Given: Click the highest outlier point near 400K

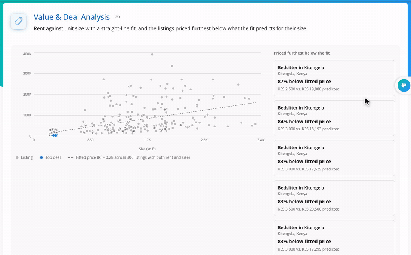Looking at the screenshot, I should pyautogui.click(x=152, y=55).
